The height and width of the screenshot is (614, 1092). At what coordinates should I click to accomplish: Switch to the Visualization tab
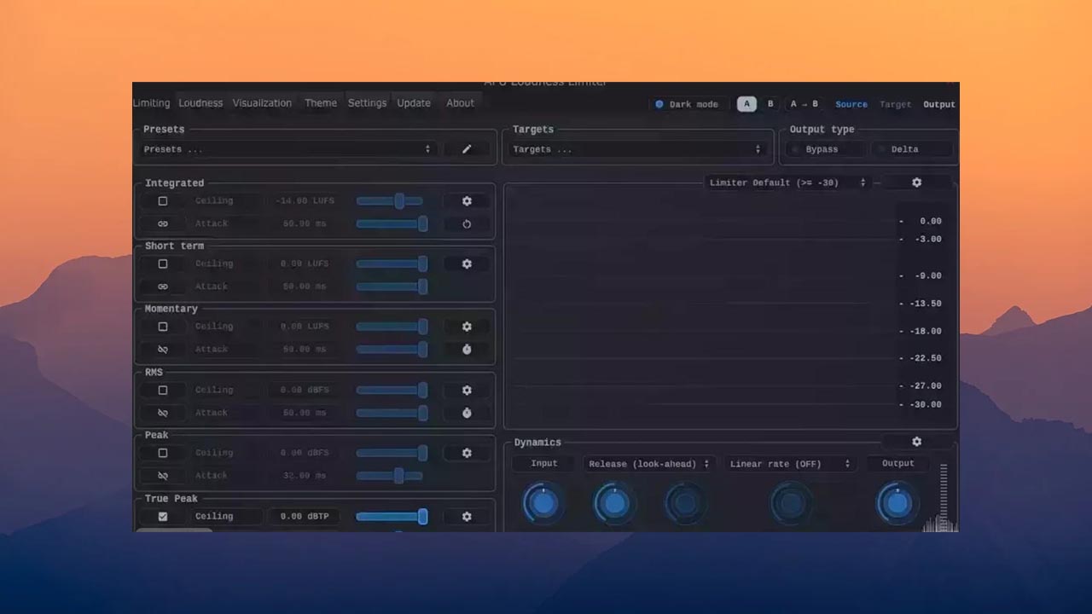click(262, 102)
